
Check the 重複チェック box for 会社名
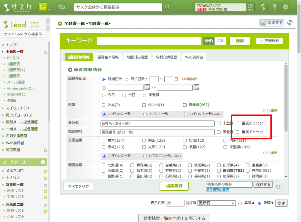click(x=237, y=123)
